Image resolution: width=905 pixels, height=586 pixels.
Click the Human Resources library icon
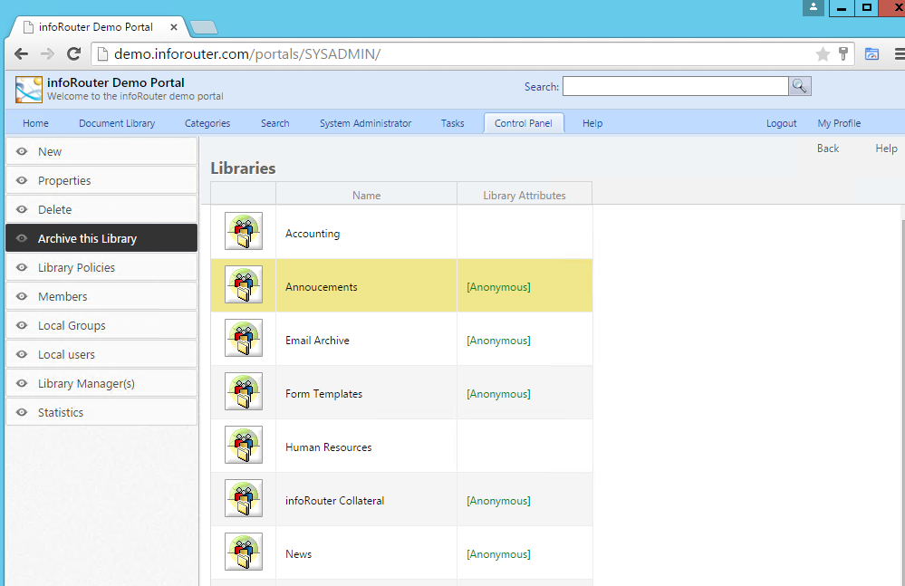(x=244, y=445)
